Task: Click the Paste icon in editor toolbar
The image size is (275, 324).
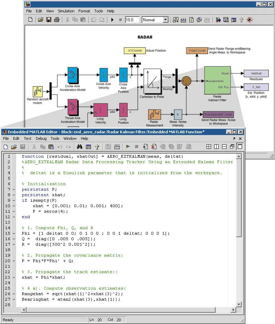Action: coord(51,147)
